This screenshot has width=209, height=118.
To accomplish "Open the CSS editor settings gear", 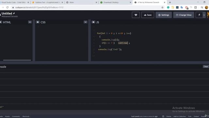I will click(x=38, y=22).
